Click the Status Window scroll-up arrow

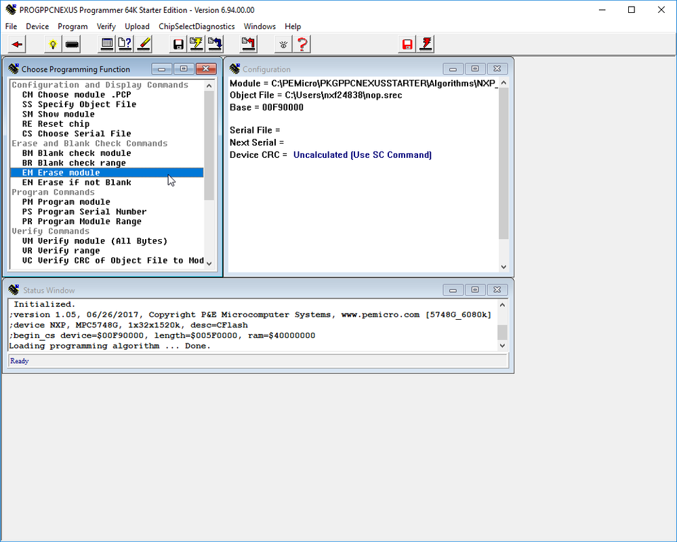[502, 305]
